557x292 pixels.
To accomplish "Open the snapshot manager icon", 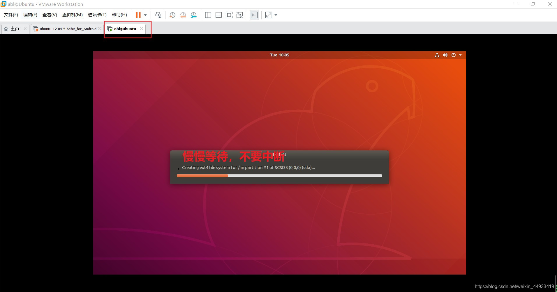I will [193, 15].
